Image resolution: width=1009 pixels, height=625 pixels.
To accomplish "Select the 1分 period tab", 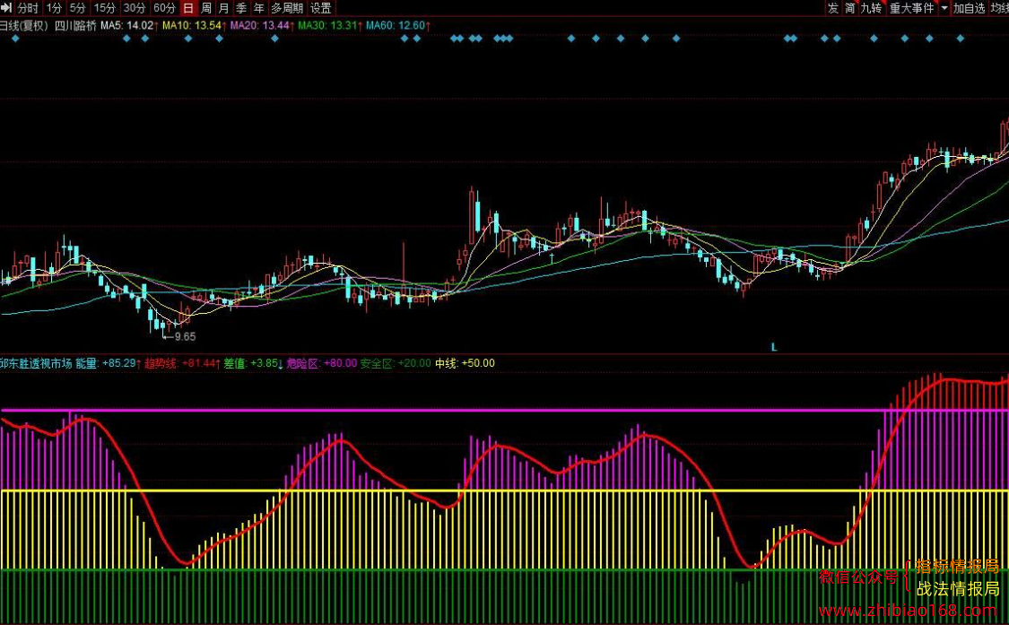I will pos(54,8).
